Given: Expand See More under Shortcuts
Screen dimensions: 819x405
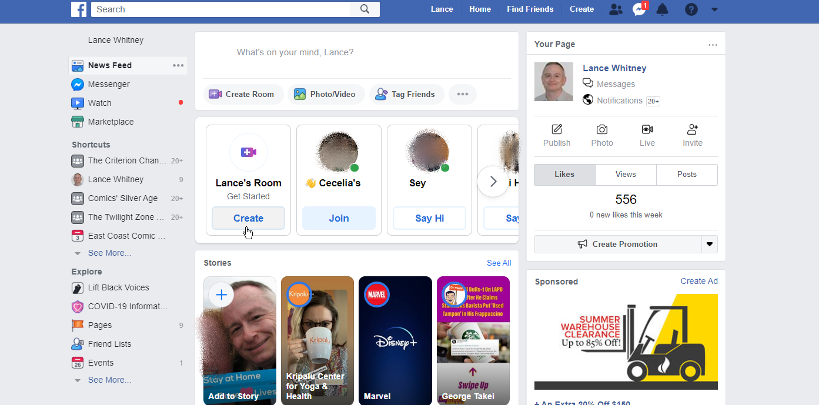Looking at the screenshot, I should tap(109, 253).
